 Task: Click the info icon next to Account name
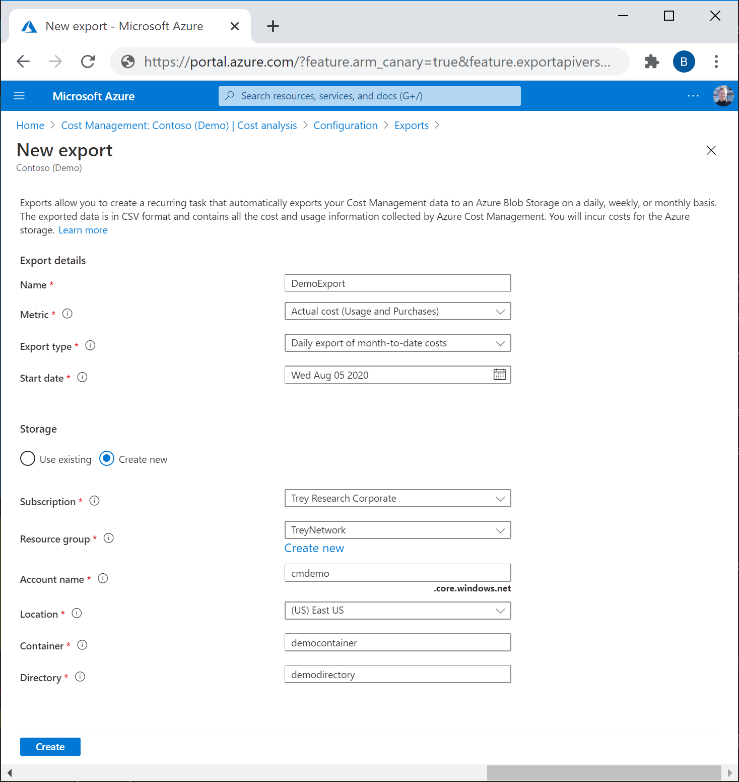103,578
